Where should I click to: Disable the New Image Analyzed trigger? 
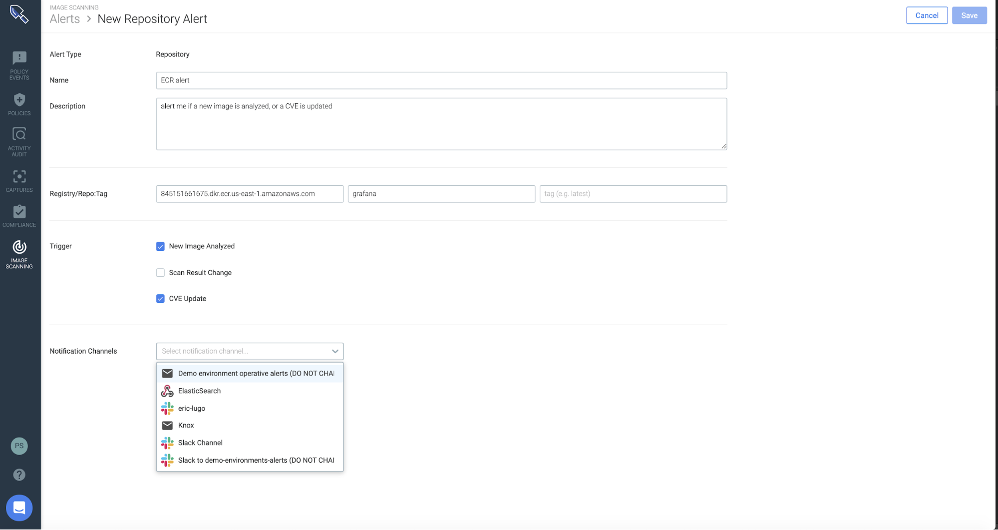[x=160, y=246]
